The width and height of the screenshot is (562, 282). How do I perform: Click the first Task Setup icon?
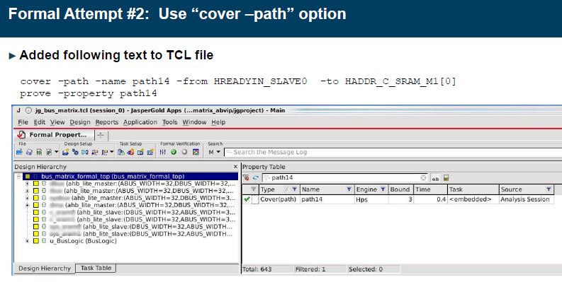tap(120, 152)
